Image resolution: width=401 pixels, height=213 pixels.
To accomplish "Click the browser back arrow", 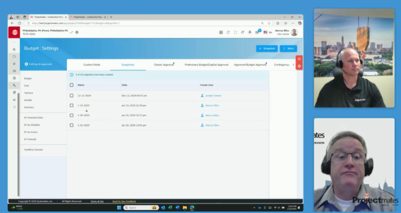I will click(13, 23).
